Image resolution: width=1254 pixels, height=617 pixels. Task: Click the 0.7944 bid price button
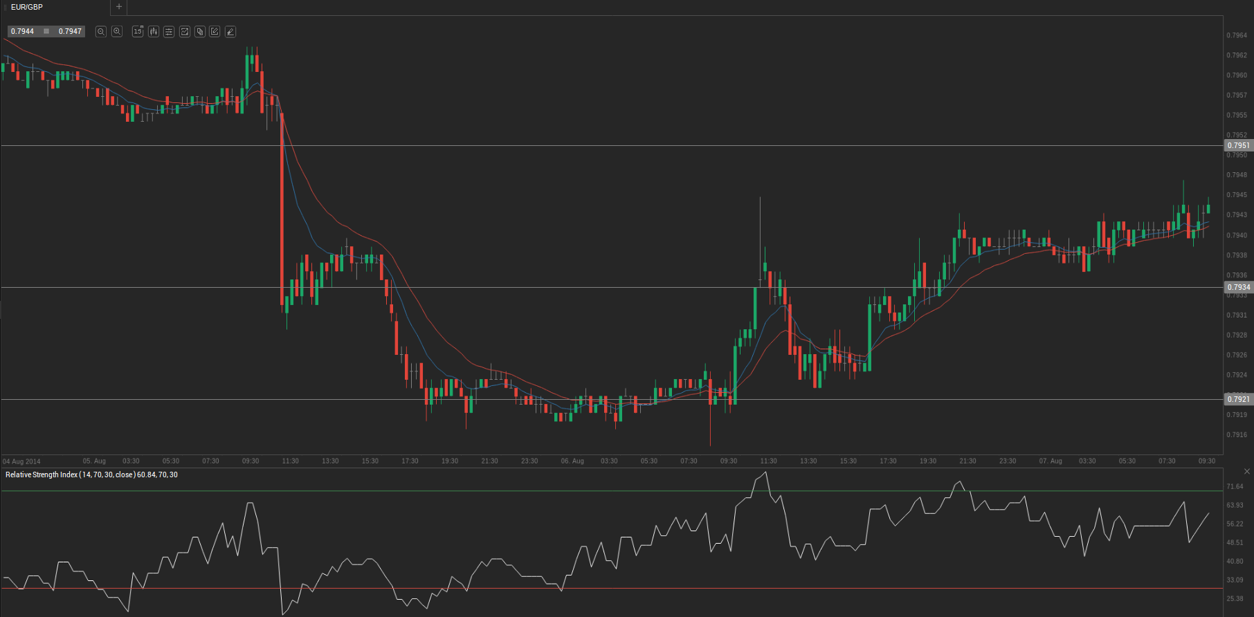23,32
